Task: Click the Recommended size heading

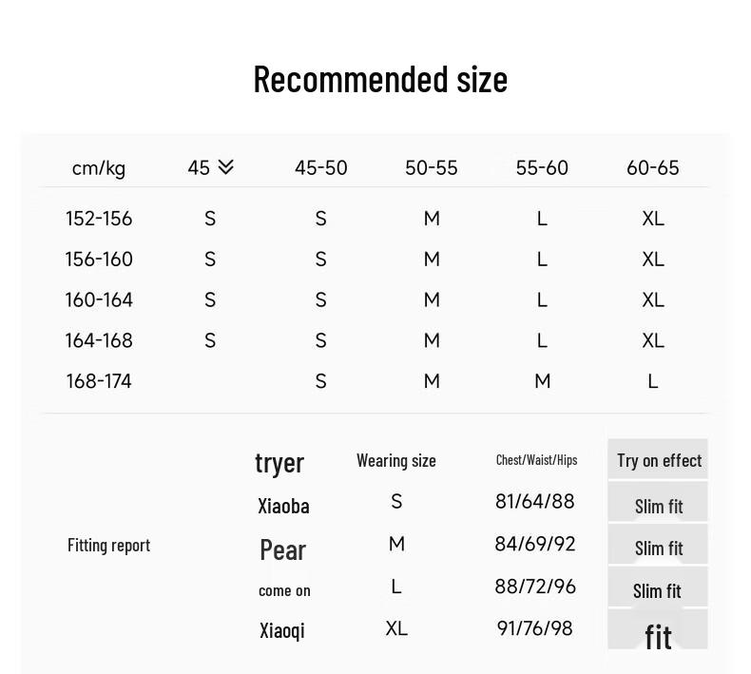Action: [x=380, y=80]
